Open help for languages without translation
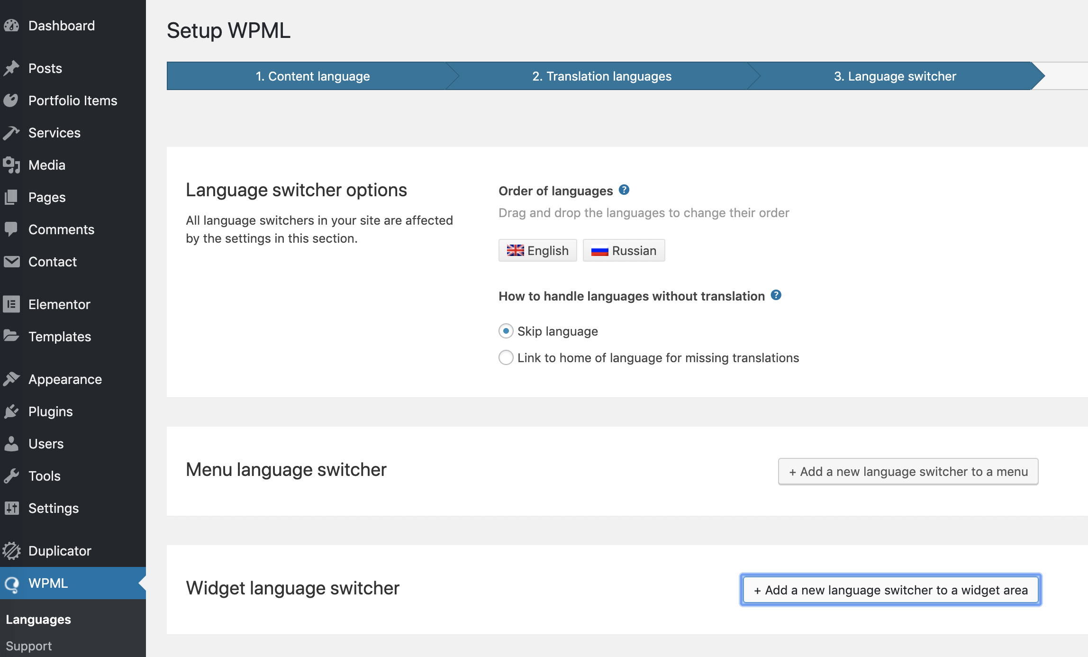This screenshot has width=1088, height=657. 776,295
